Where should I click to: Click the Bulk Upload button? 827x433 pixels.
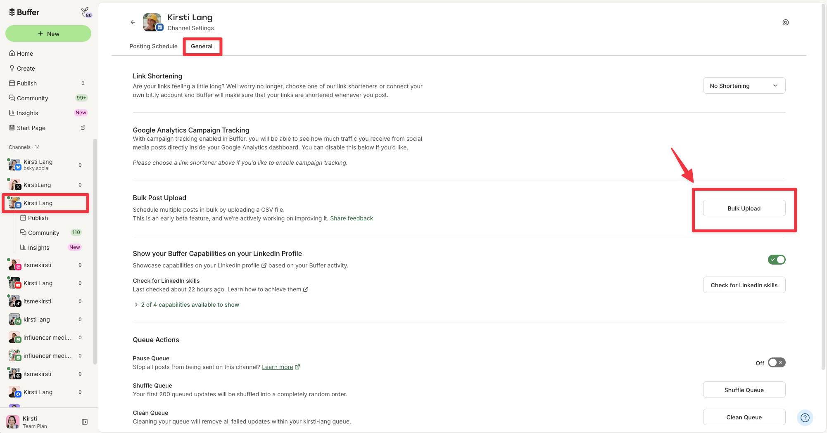[744, 208]
